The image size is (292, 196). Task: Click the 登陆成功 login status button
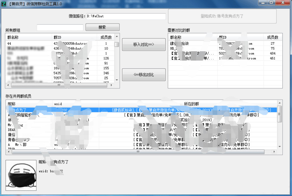pos(222,16)
